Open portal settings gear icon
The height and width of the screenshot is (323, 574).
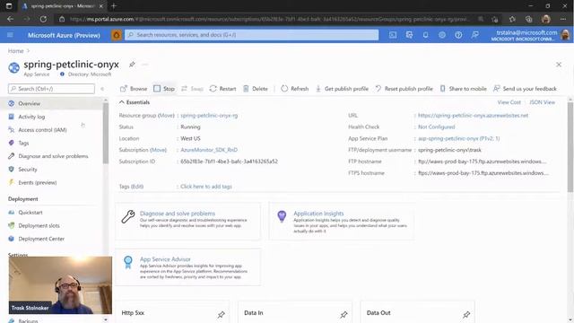[x=442, y=35]
